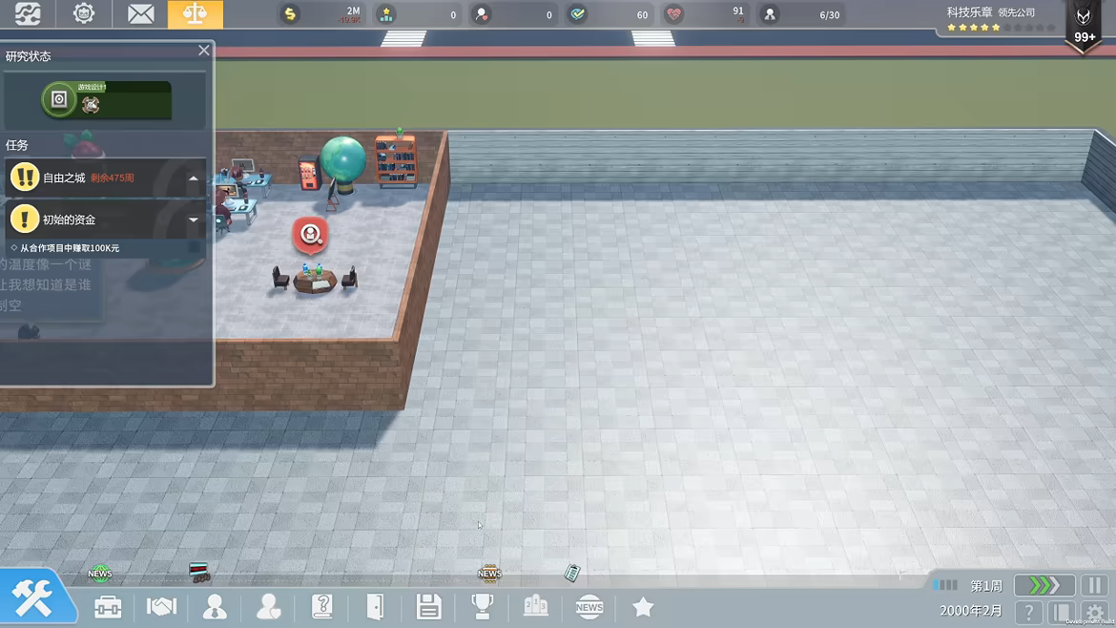This screenshot has height=628, width=1116.
Task: Click the 从合作项目中赚取100K元 objective
Action: click(70, 248)
